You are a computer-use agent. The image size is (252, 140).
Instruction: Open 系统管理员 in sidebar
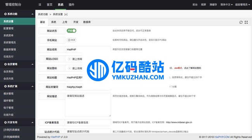[17, 43]
